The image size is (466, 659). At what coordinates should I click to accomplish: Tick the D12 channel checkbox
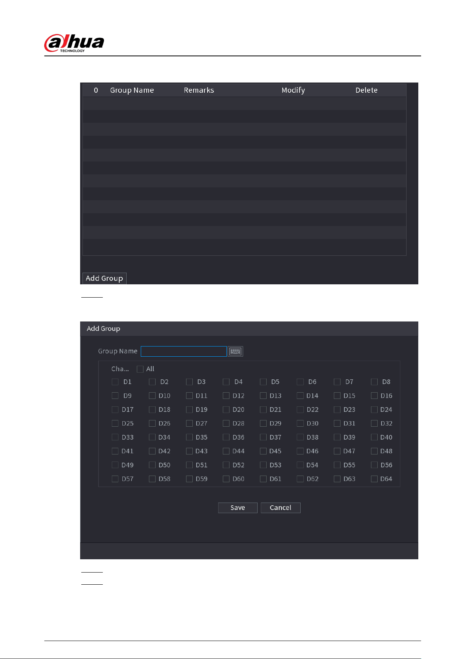pos(226,396)
